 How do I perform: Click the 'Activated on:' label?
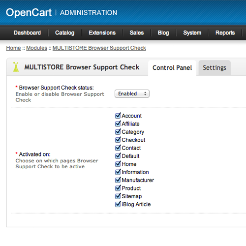coord(35,154)
